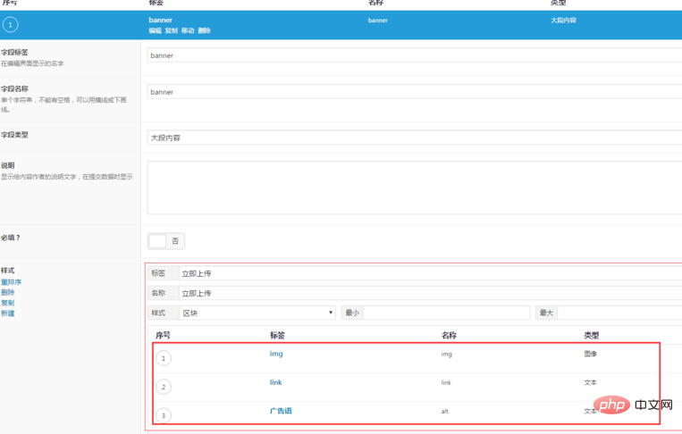
Task: Open the img sub-field link
Action: [276, 354]
